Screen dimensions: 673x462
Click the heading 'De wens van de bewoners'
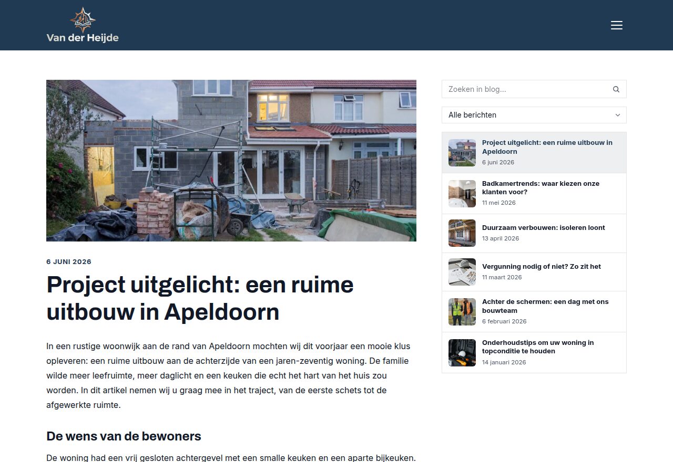tap(124, 436)
